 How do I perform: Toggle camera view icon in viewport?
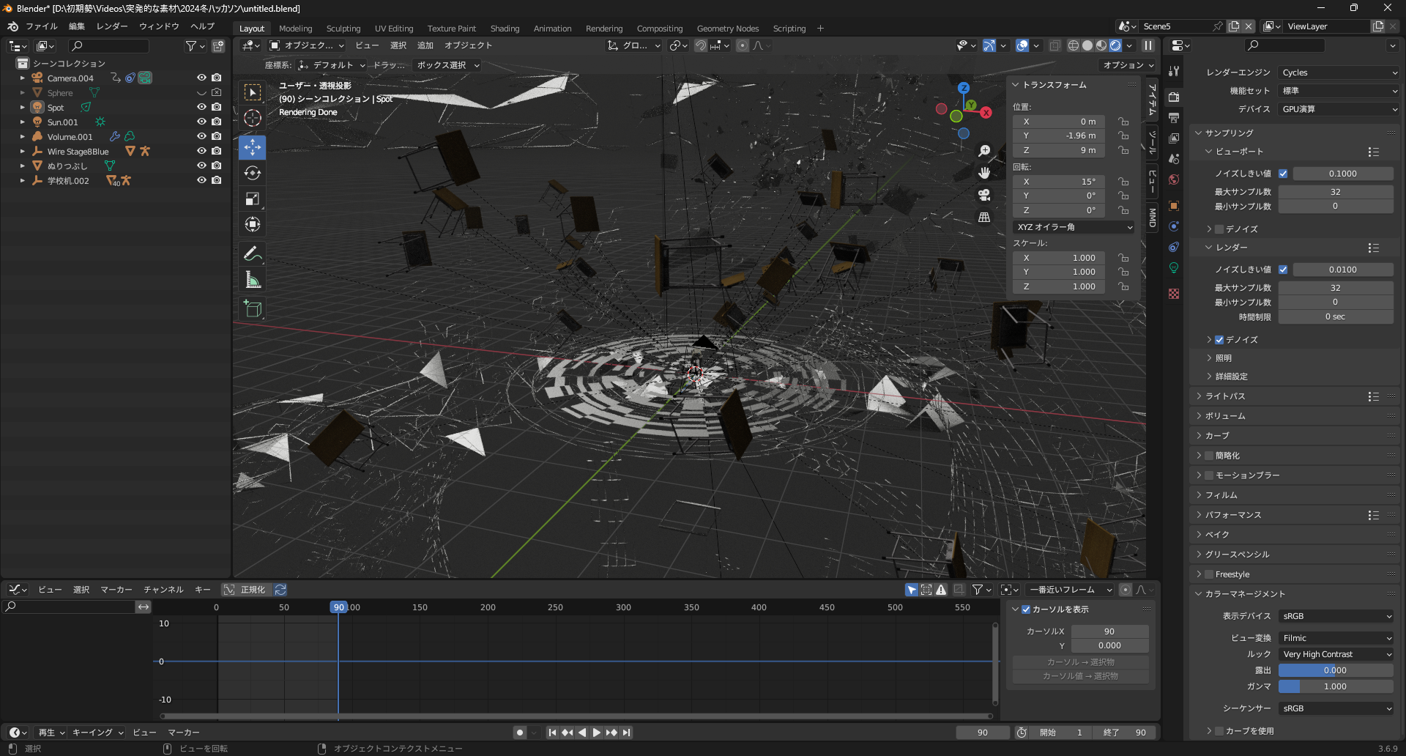pos(984,195)
